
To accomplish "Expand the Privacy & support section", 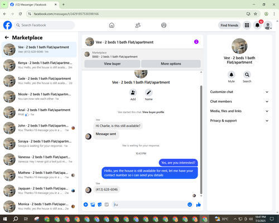I will coord(239,120).
